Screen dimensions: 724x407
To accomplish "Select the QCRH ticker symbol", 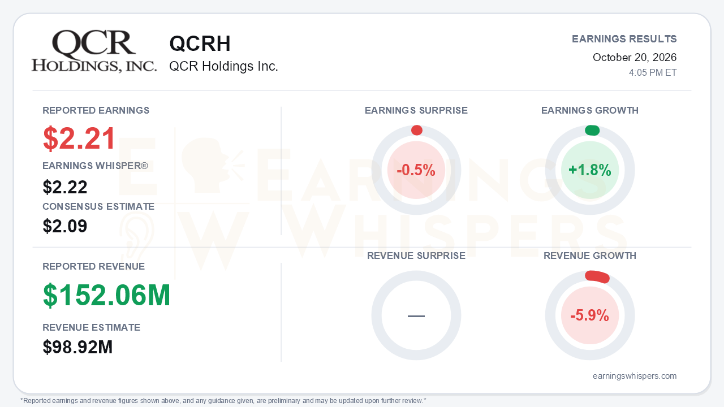I will click(x=200, y=44).
